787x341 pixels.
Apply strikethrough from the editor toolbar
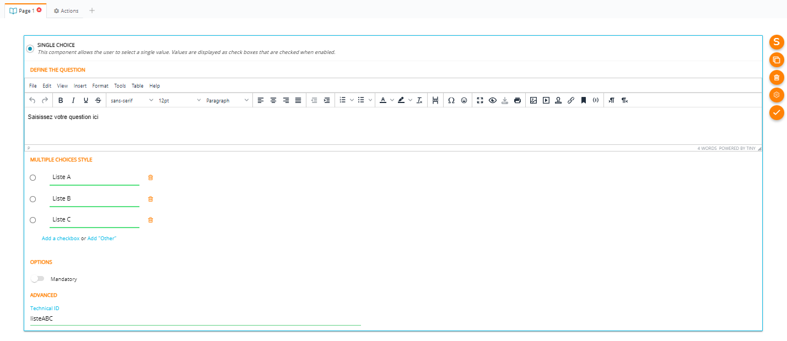pos(98,100)
